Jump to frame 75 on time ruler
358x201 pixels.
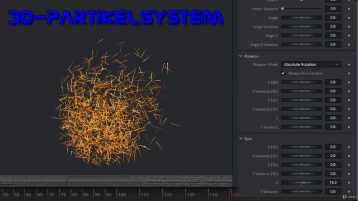(63, 195)
